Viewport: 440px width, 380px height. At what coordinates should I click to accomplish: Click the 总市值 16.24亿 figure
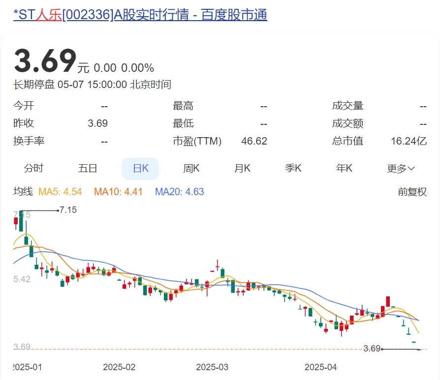click(409, 141)
